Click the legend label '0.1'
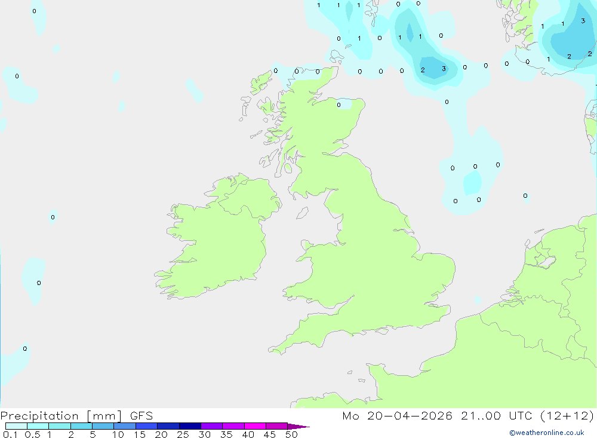Image resolution: width=597 pixels, height=438 pixels. (10, 434)
